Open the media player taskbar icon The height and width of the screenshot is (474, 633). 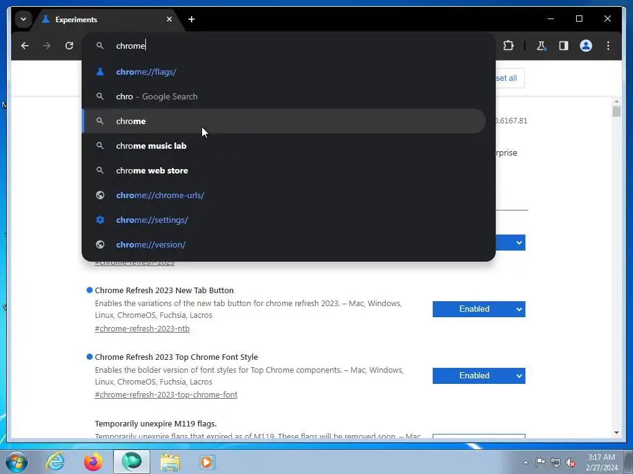pos(208,462)
